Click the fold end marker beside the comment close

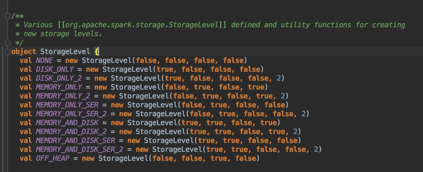(x=8, y=42)
